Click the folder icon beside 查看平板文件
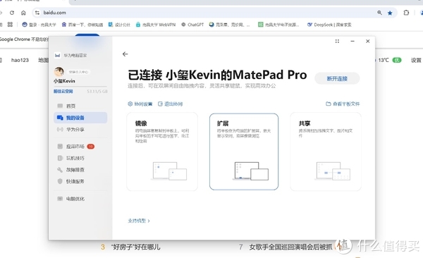This screenshot has width=423, height=258. click(x=329, y=104)
